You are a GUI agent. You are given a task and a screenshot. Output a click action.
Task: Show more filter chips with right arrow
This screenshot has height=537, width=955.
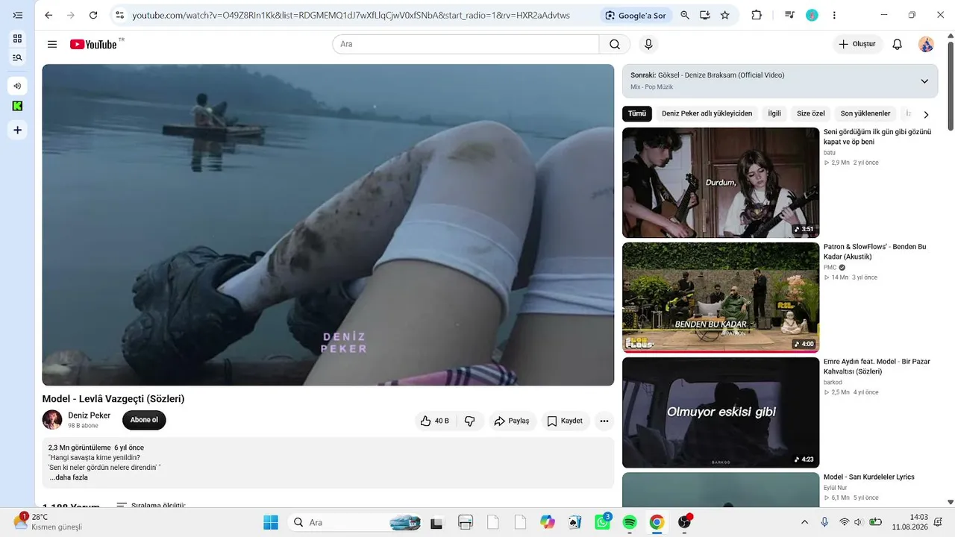tap(926, 114)
